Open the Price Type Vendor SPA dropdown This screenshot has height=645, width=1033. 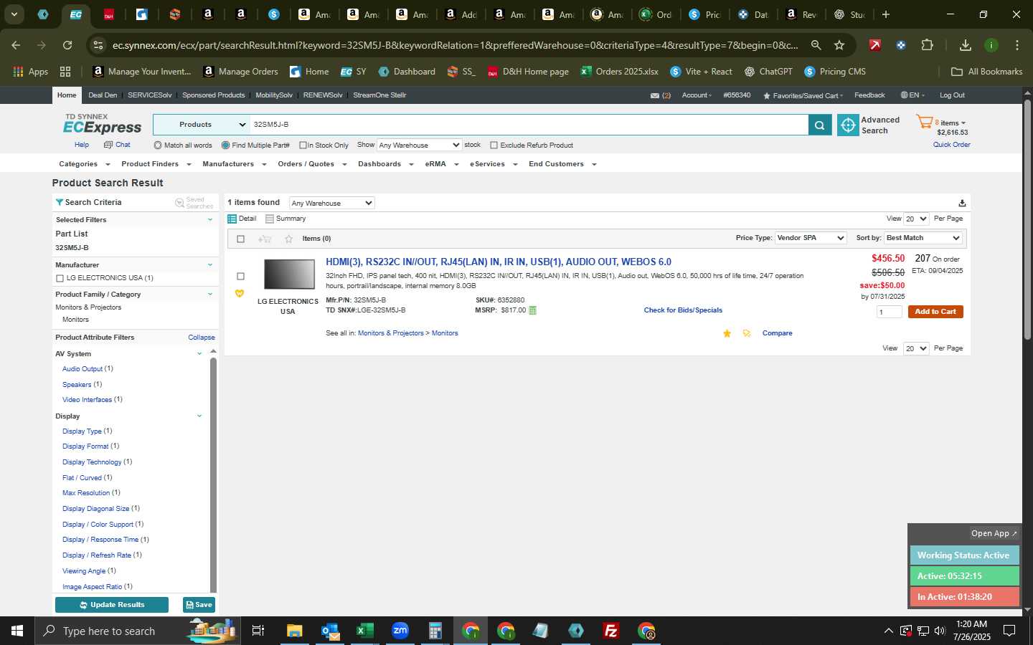point(811,238)
